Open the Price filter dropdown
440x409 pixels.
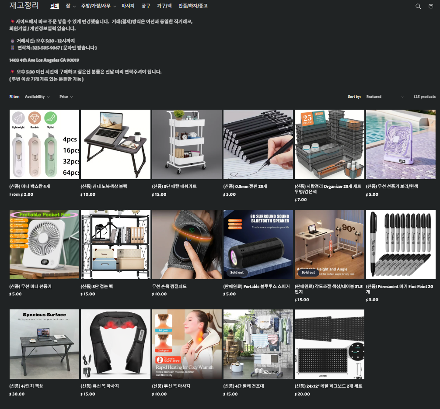tap(66, 97)
